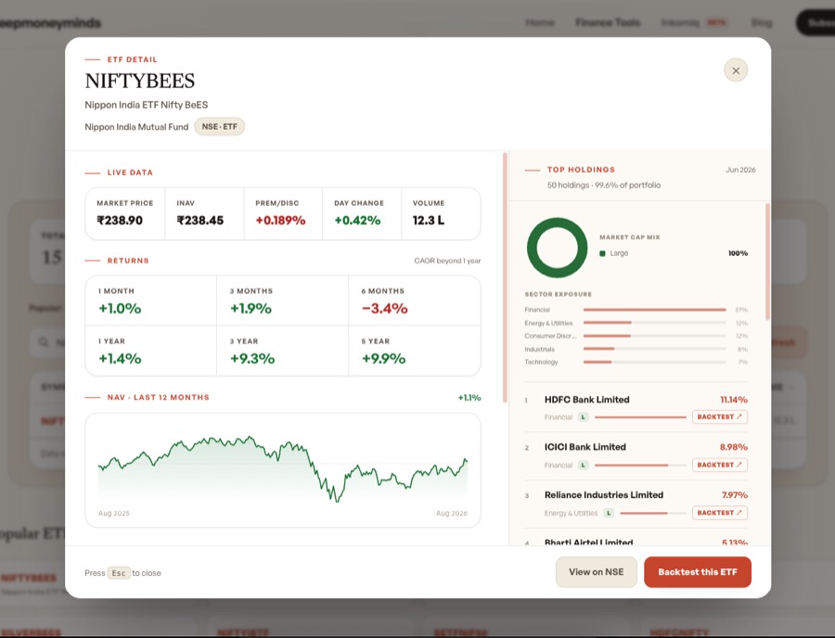Open Blog in background page navigation
Viewport: 835px width, 638px height.
[x=761, y=22]
